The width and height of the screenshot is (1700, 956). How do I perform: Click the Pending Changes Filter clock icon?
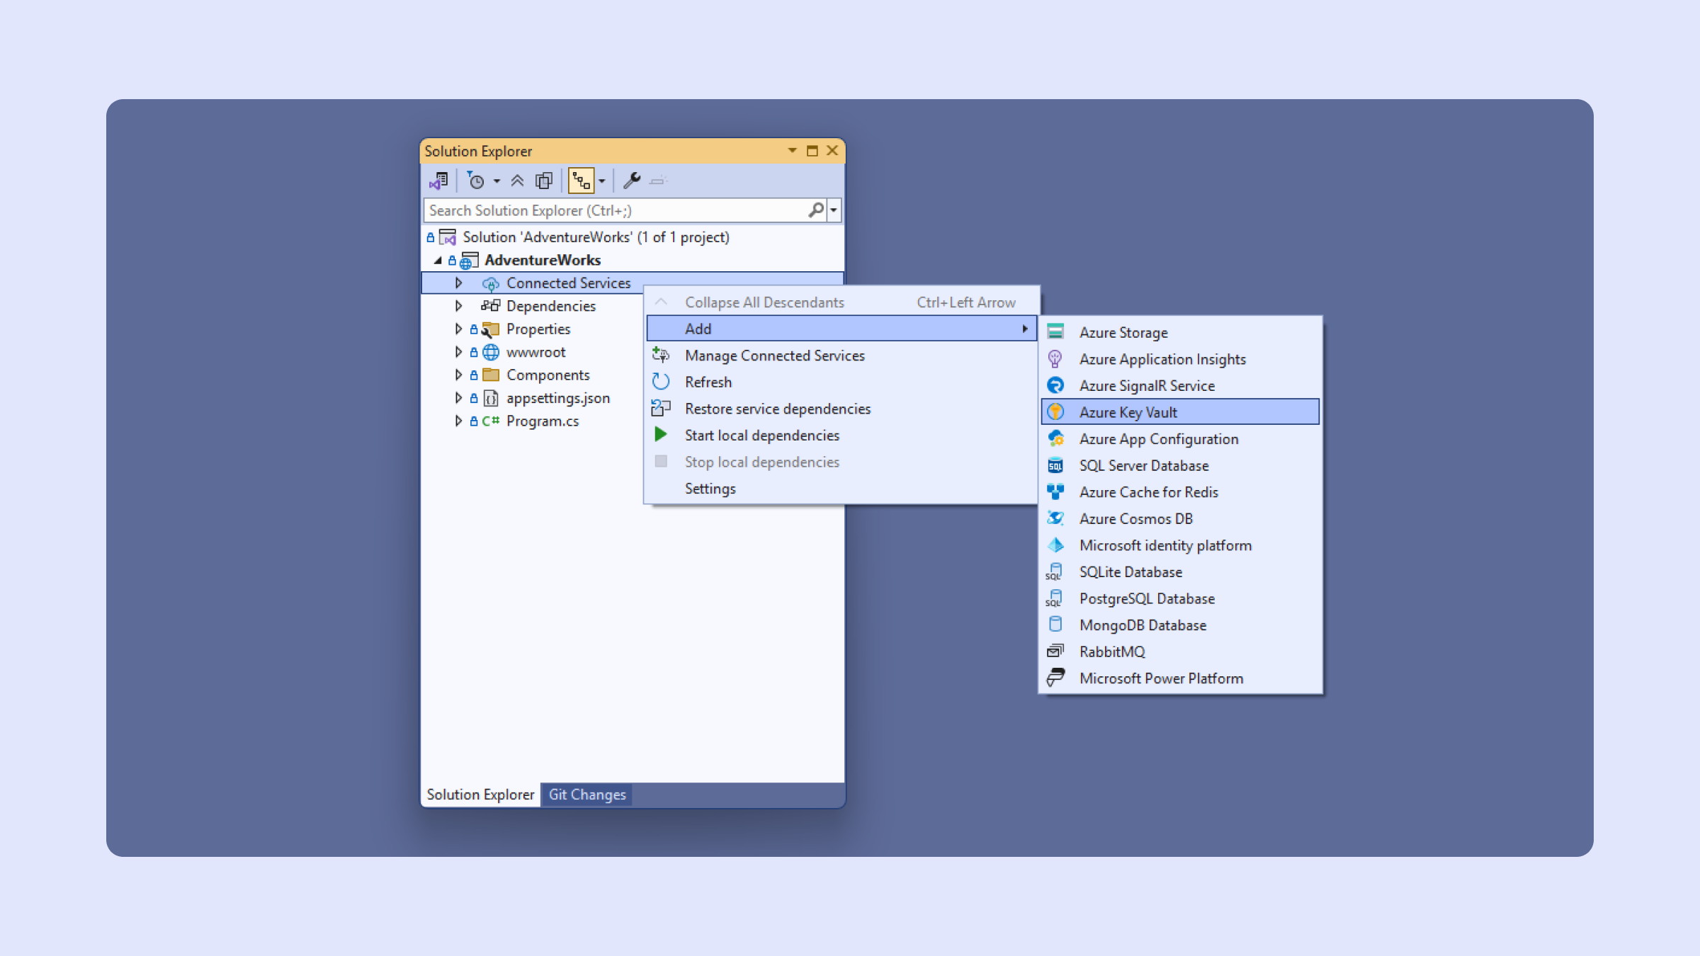(476, 181)
